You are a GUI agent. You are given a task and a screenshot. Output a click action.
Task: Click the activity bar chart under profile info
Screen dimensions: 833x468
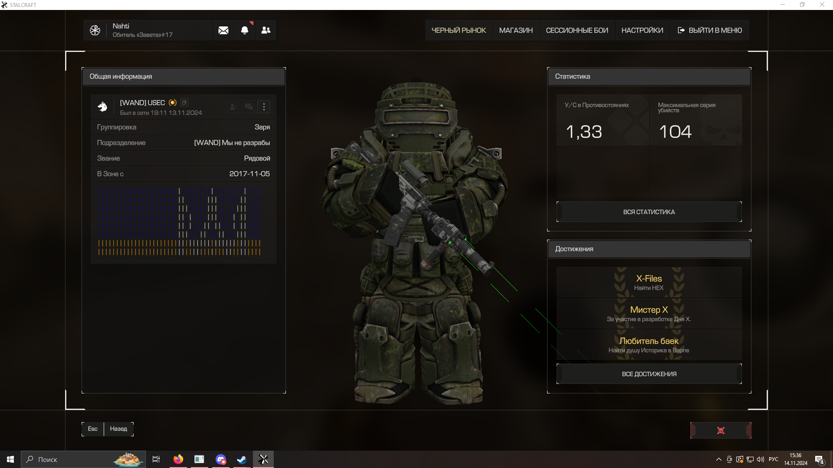[x=180, y=221]
